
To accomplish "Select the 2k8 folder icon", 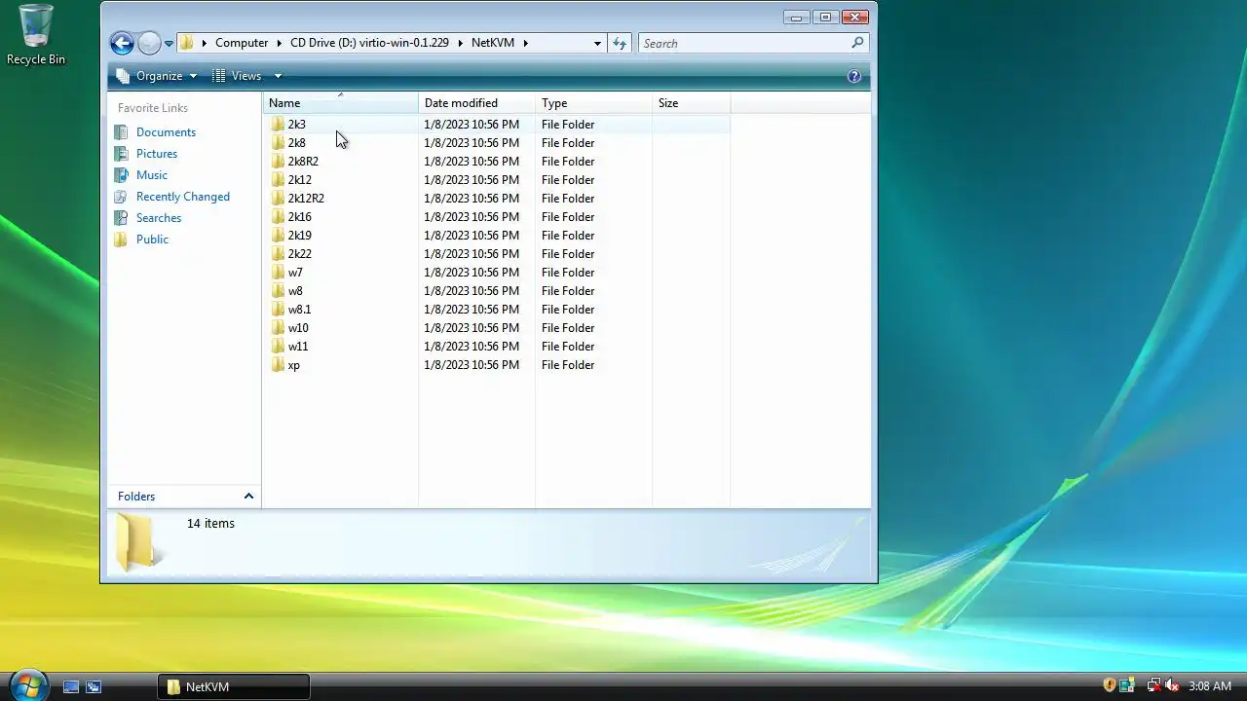I will tap(278, 143).
